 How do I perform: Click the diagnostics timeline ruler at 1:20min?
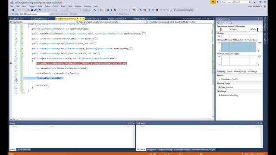point(233,30)
